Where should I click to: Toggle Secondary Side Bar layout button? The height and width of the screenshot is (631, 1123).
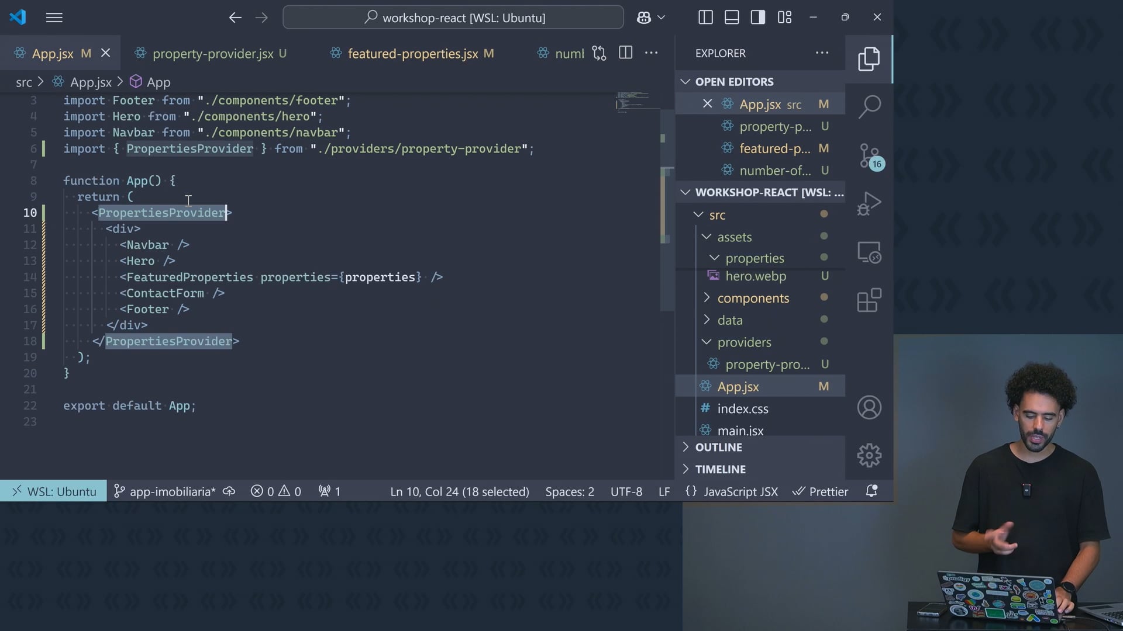tap(758, 18)
